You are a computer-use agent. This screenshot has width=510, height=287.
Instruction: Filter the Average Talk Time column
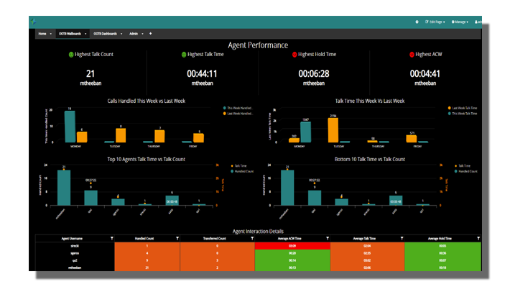tap(402, 239)
